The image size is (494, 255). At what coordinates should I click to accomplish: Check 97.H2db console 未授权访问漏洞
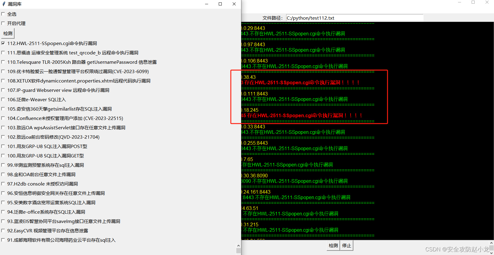click(x=3, y=184)
